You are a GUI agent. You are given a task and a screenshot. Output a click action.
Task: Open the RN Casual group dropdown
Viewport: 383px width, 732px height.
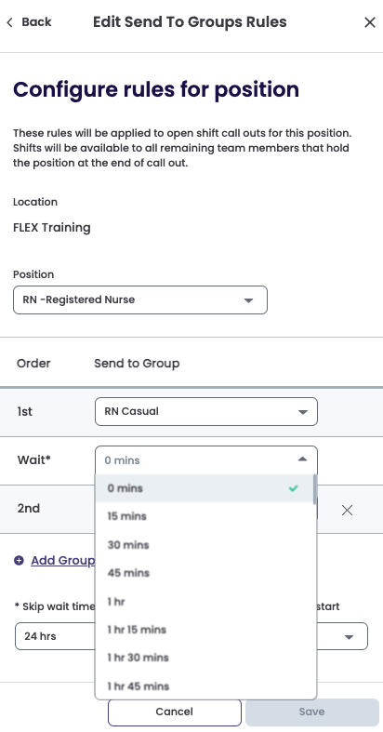pos(206,411)
